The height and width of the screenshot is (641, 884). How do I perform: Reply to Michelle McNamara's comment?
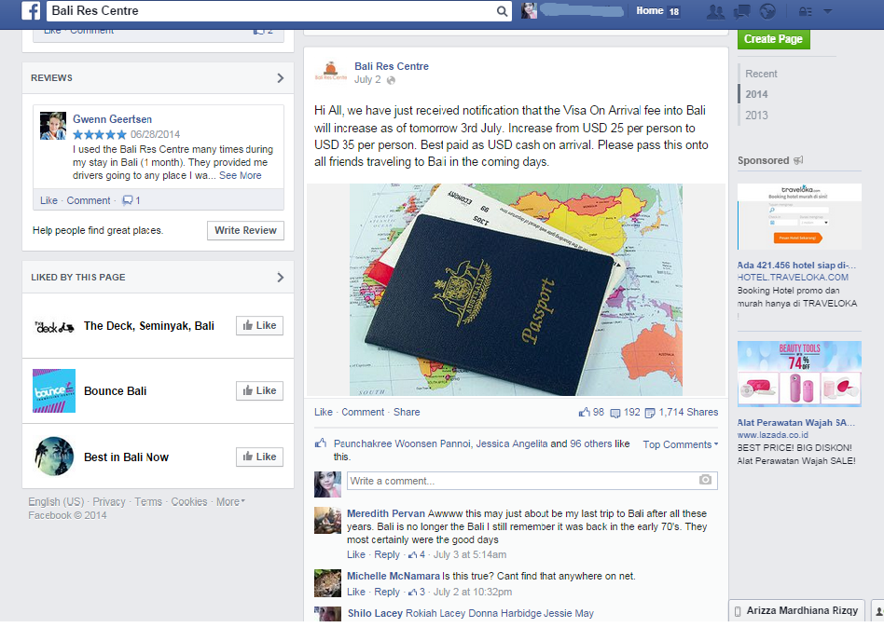point(387,592)
